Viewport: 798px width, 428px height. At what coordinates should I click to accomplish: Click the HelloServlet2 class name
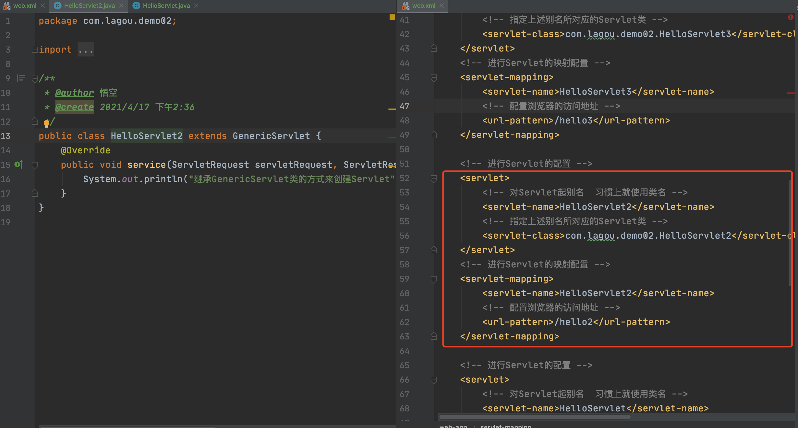[x=147, y=136]
